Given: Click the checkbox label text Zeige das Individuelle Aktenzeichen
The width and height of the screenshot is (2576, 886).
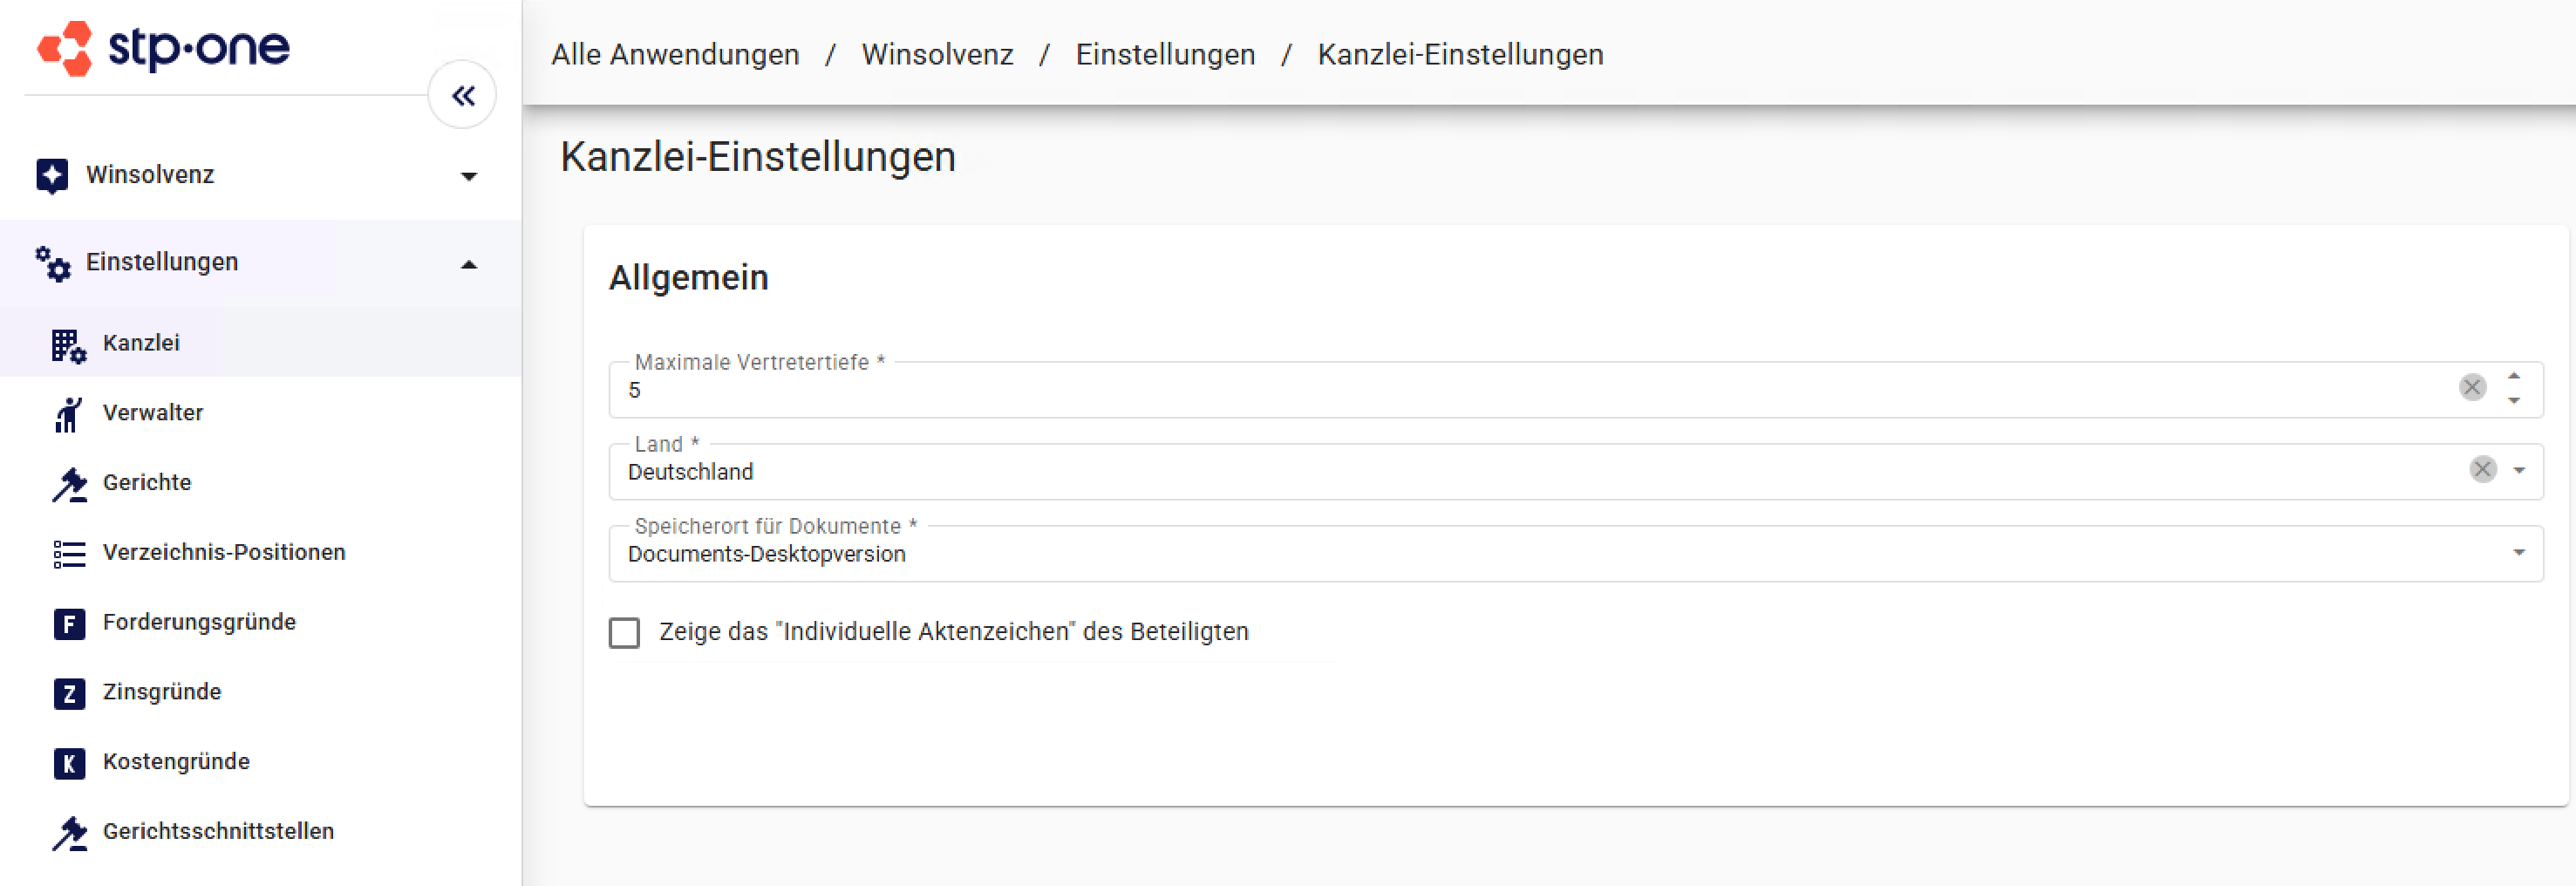Looking at the screenshot, I should pos(953,632).
